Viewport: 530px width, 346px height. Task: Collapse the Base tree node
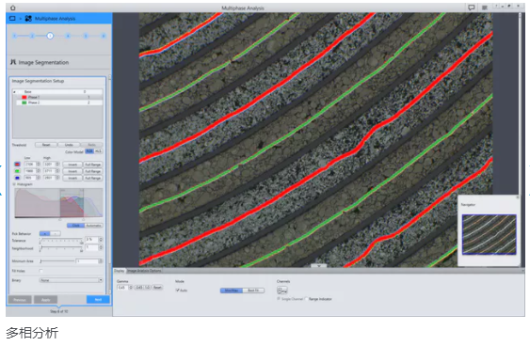click(14, 92)
